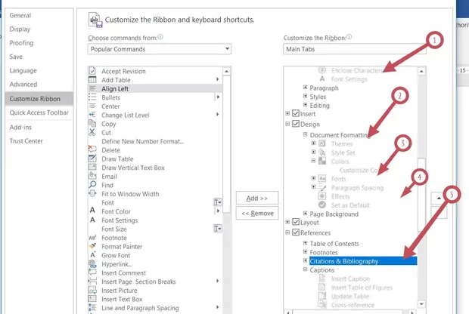
Task: Select the Insert Page Section Breaks command
Action: click(155, 282)
